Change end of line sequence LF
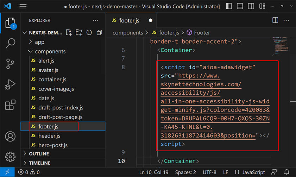The width and height of the screenshot is (296, 177). click(x=225, y=172)
